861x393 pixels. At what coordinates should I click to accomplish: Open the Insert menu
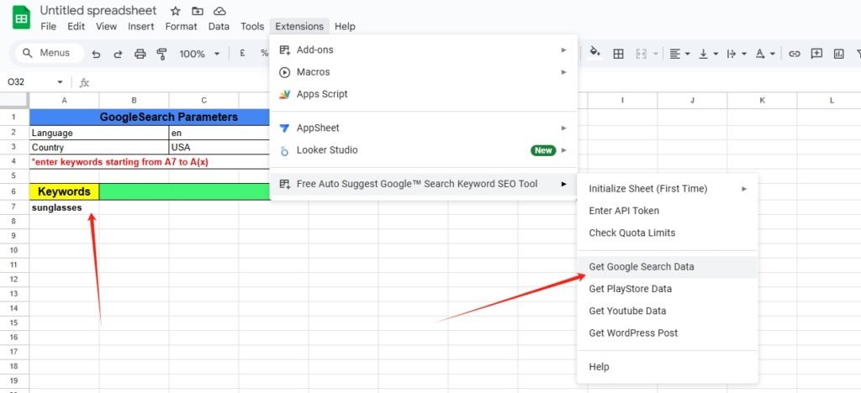[141, 26]
